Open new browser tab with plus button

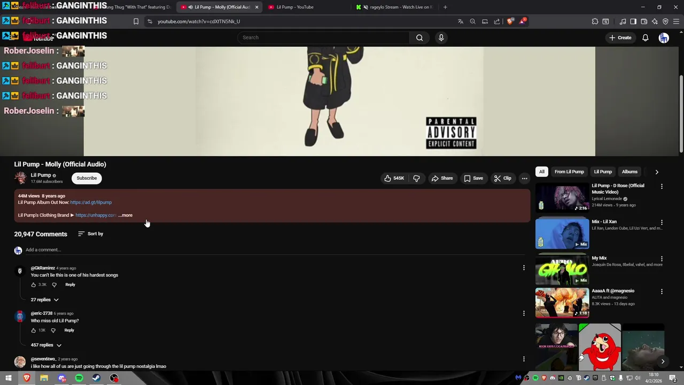click(x=445, y=7)
